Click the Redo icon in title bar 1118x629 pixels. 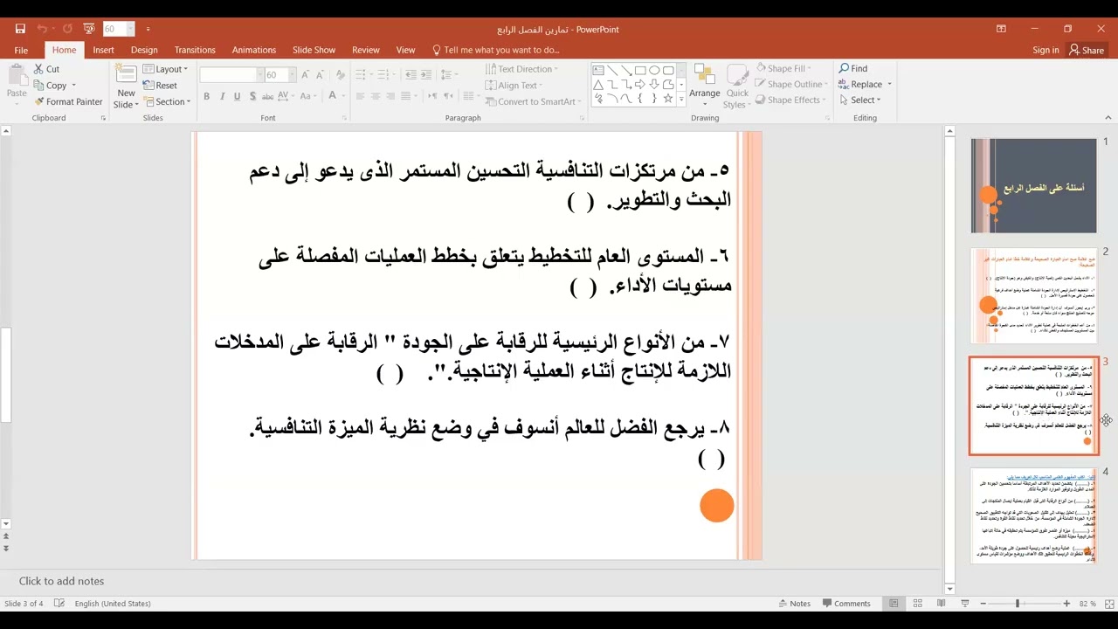(68, 29)
